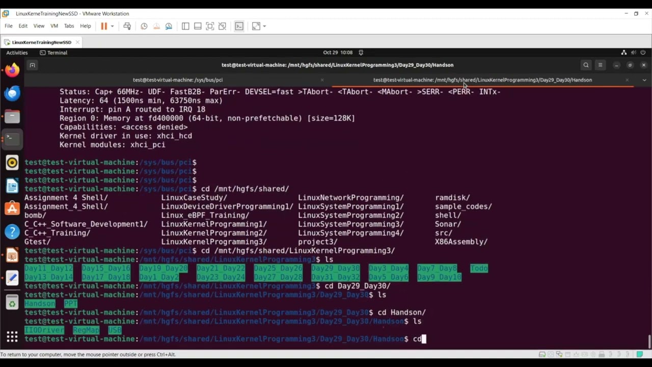Click the muted notifications bell icon

[361, 53]
